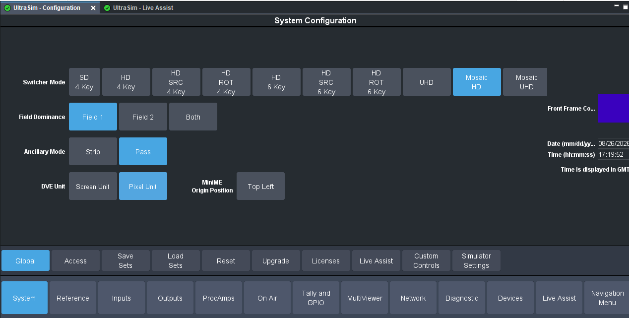Click the minimize panel icon
This screenshot has width=629, height=318.
coord(617,5)
